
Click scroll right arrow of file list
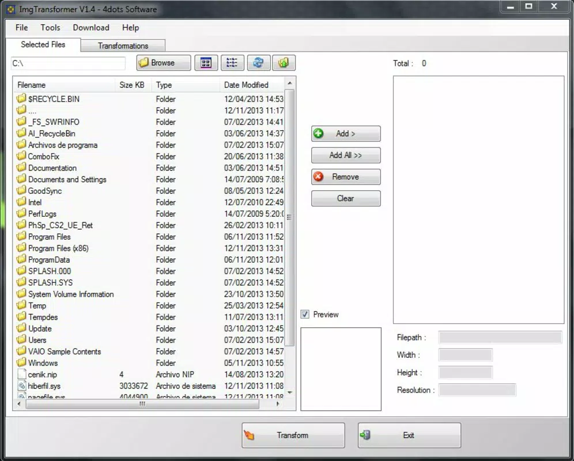click(278, 404)
